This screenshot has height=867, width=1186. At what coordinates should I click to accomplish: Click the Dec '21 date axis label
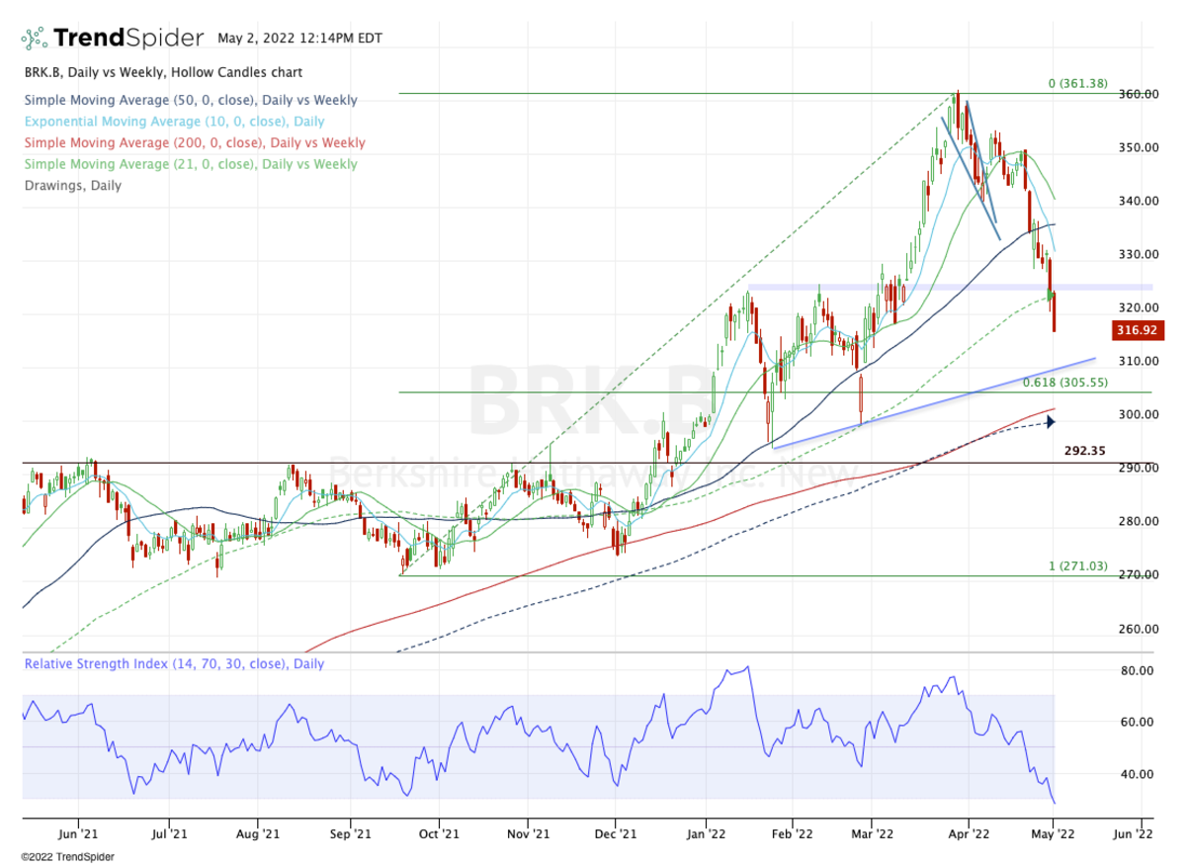coord(615,834)
